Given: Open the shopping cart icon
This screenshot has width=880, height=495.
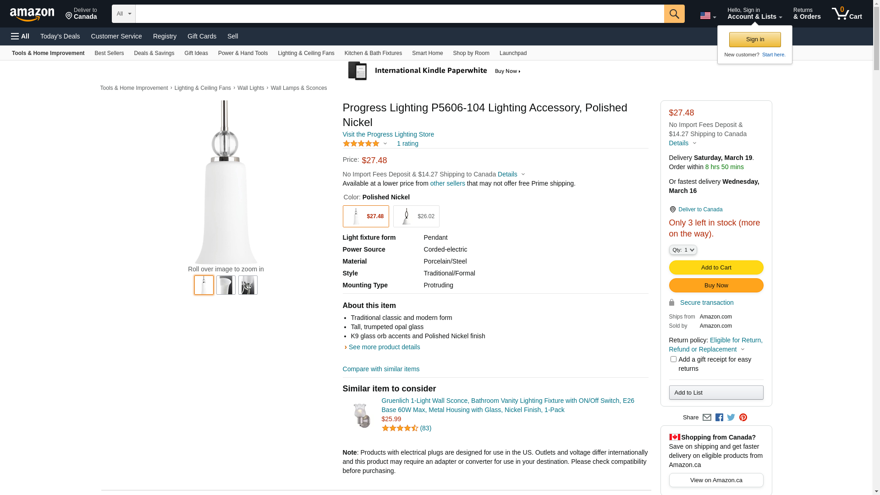Looking at the screenshot, I should pos(846,14).
